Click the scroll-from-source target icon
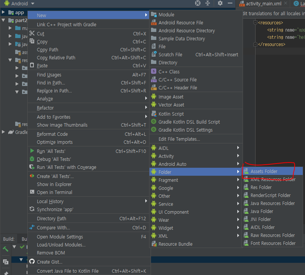Screen dimensions: 305x275 pyautogui.click(x=198, y=3)
